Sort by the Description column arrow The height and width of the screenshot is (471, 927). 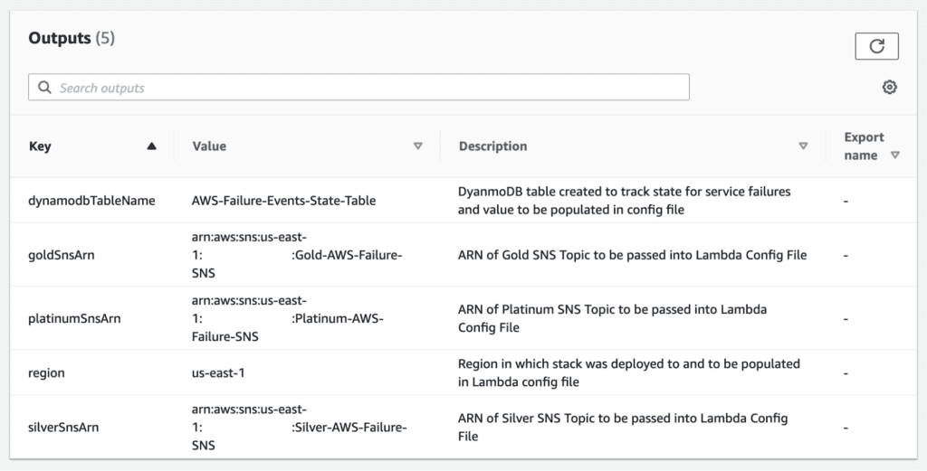coord(802,146)
